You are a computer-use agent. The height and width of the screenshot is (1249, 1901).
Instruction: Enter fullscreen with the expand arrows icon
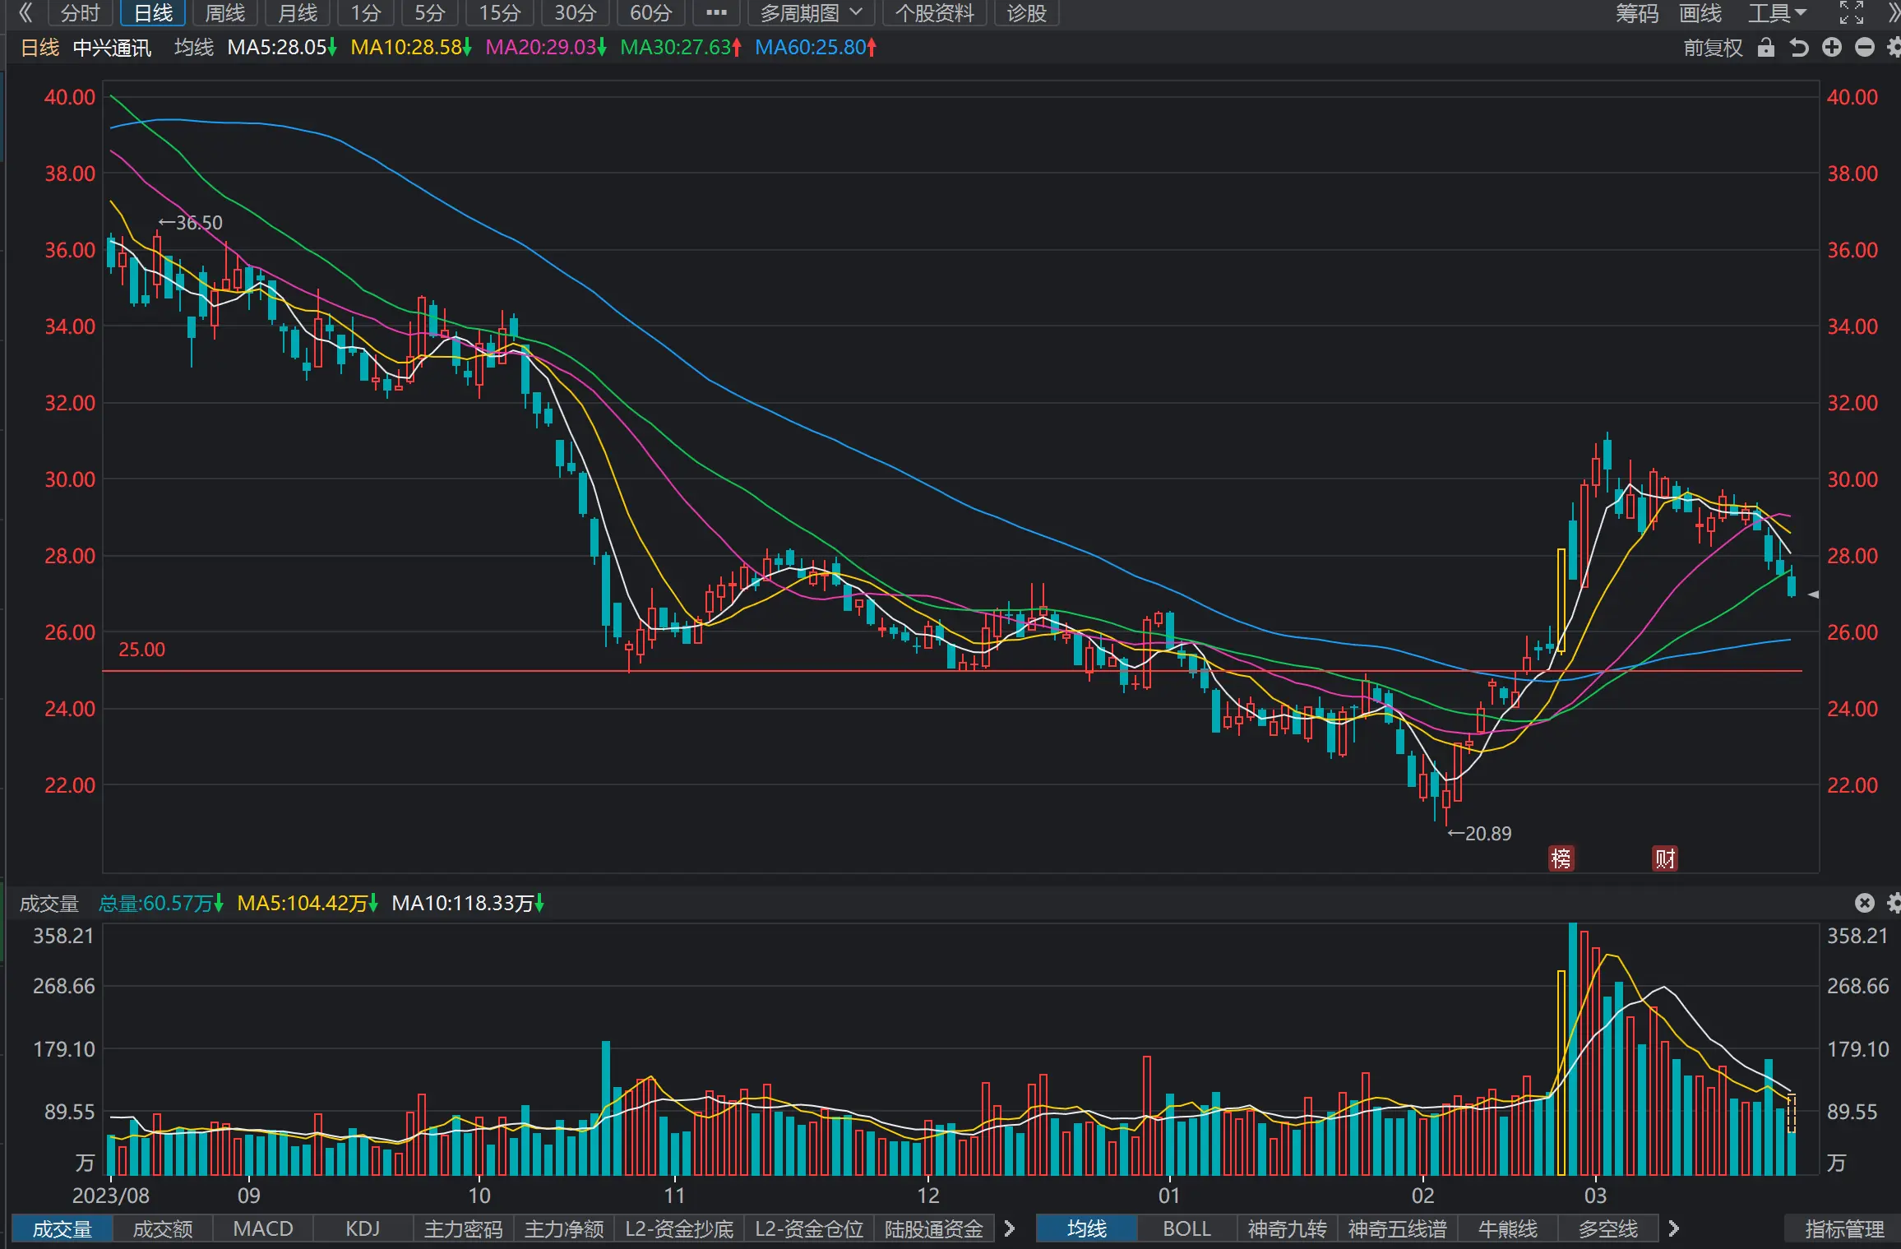click(1852, 13)
